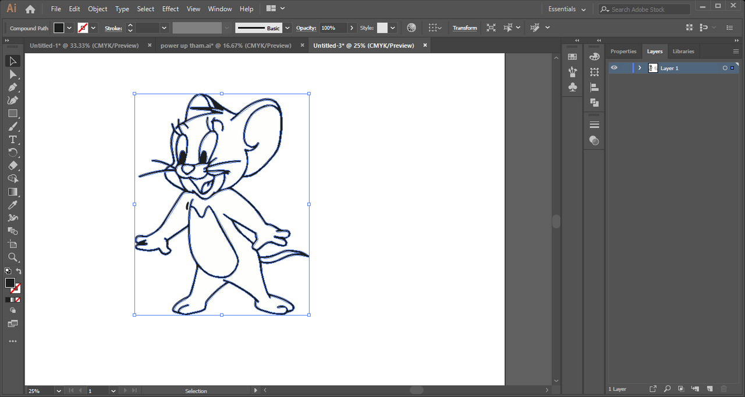Switch to the power up tham.ai tab
The width and height of the screenshot is (745, 397).
pos(226,45)
